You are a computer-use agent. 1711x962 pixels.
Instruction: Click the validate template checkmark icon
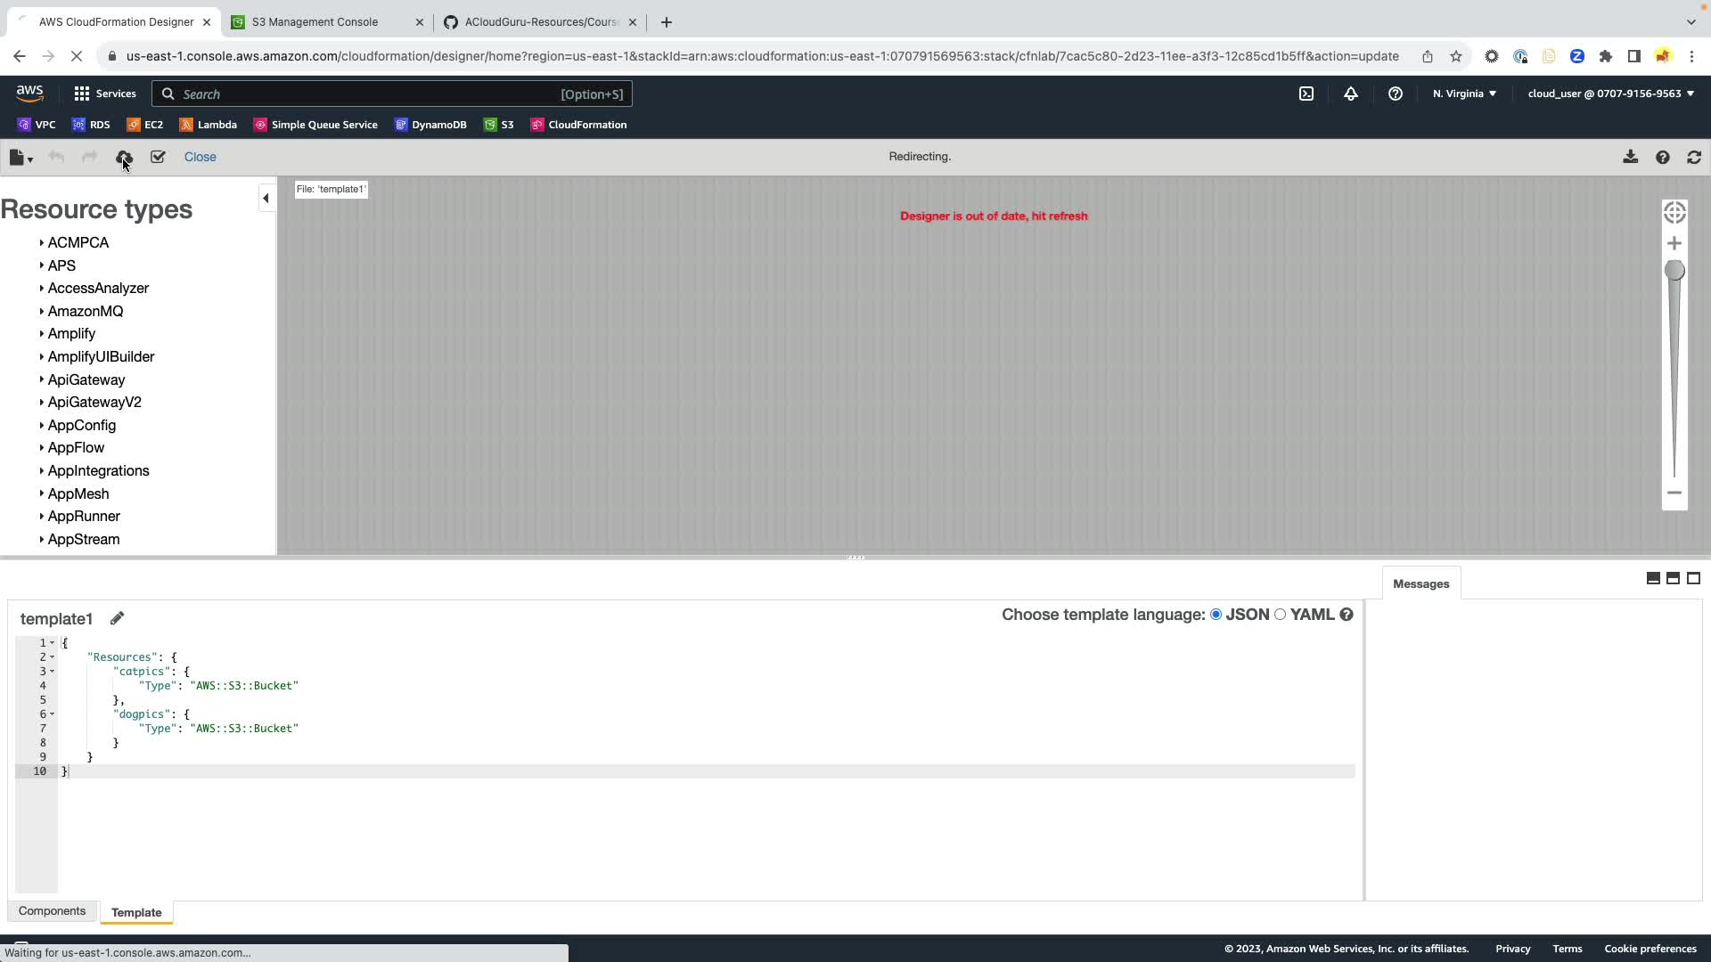pyautogui.click(x=158, y=158)
